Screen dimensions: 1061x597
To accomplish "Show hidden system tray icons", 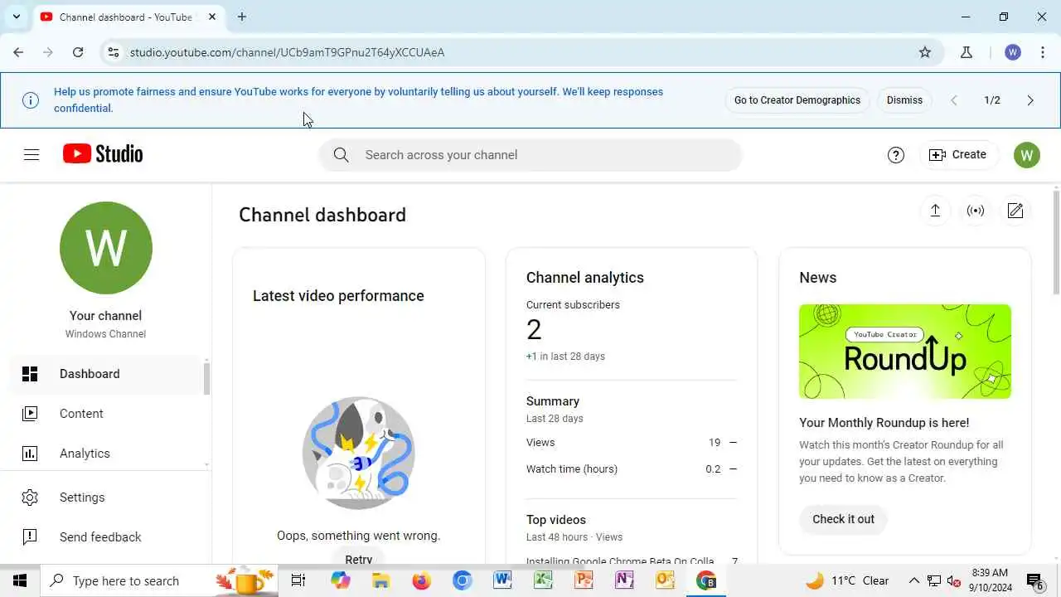I will 914,580.
